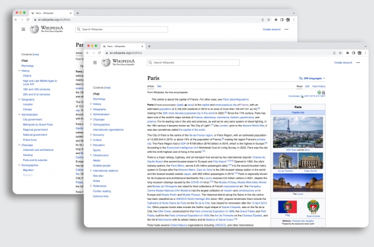Open extensions puzzle icon in front browser window

348,53
